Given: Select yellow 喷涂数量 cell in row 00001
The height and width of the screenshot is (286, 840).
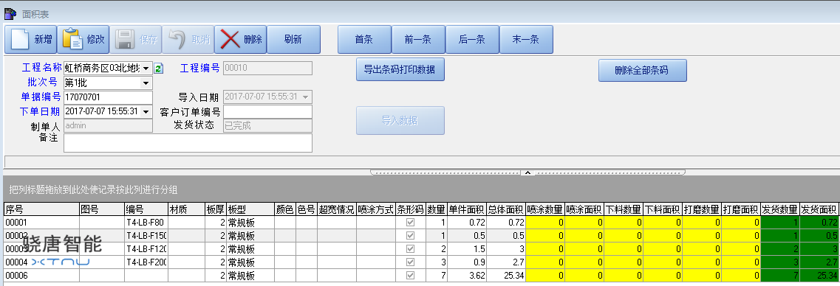Looking at the screenshot, I should 544,223.
